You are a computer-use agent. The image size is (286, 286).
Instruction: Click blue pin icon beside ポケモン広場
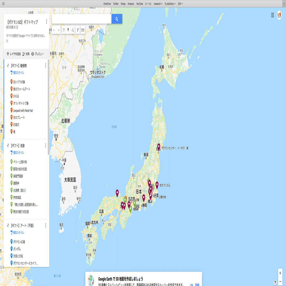(11, 242)
